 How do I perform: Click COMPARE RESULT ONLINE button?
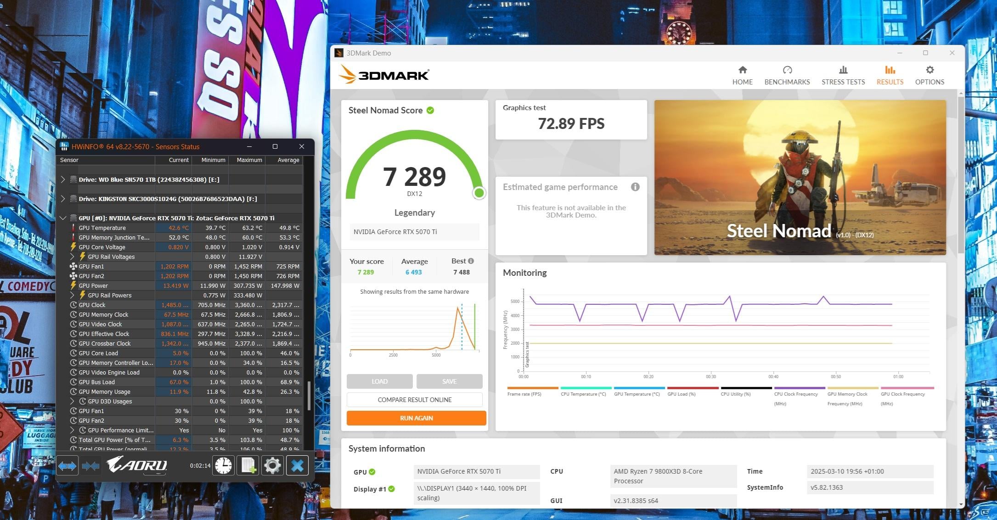(414, 400)
